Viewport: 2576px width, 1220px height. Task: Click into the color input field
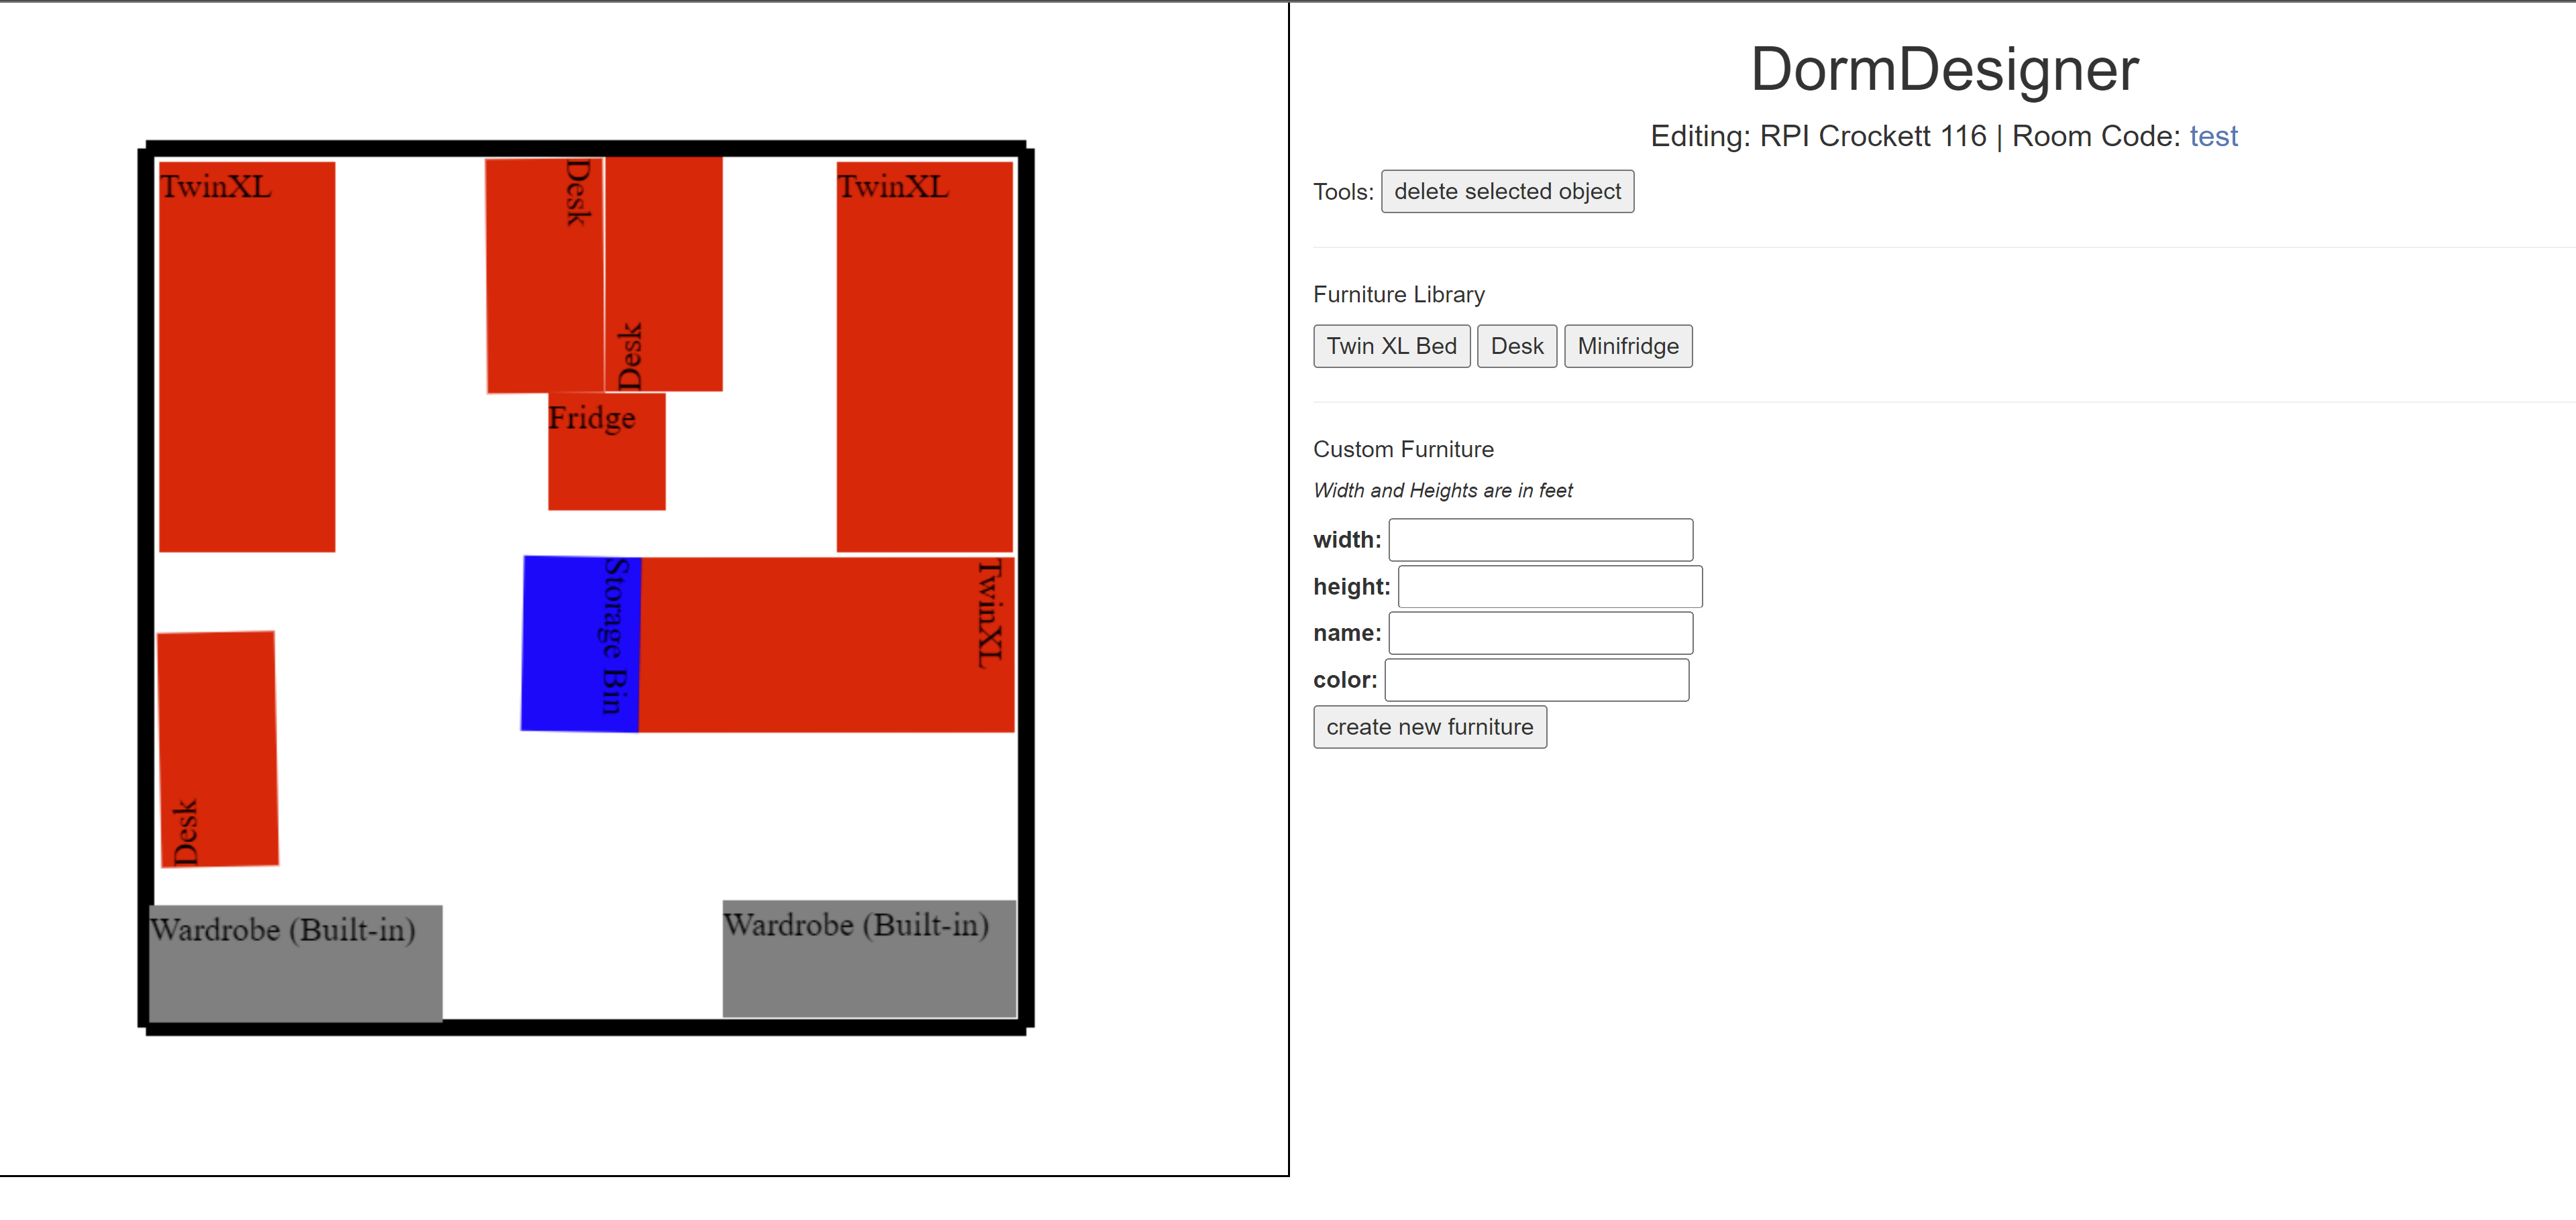[1536, 680]
